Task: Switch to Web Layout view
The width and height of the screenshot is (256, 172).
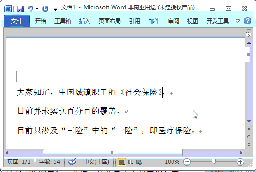Action: pyautogui.click(x=139, y=162)
